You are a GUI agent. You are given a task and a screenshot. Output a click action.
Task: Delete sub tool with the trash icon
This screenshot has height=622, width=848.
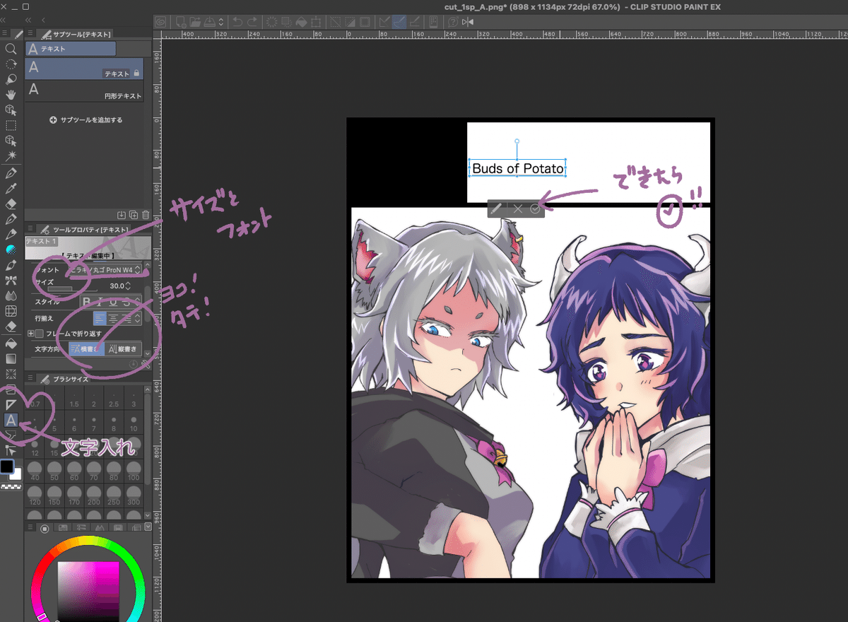point(146,215)
